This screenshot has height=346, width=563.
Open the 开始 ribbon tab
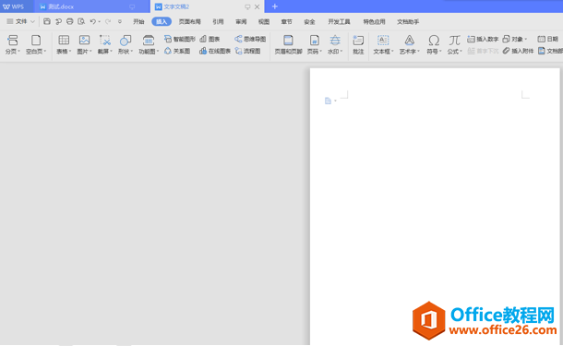coord(138,21)
